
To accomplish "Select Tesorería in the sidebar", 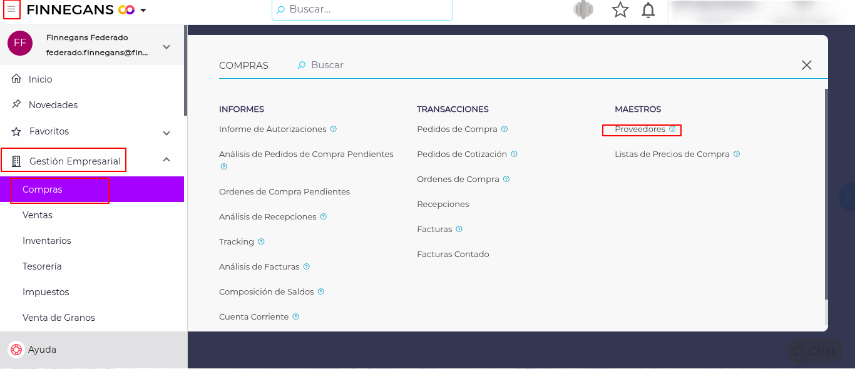I will [x=42, y=266].
